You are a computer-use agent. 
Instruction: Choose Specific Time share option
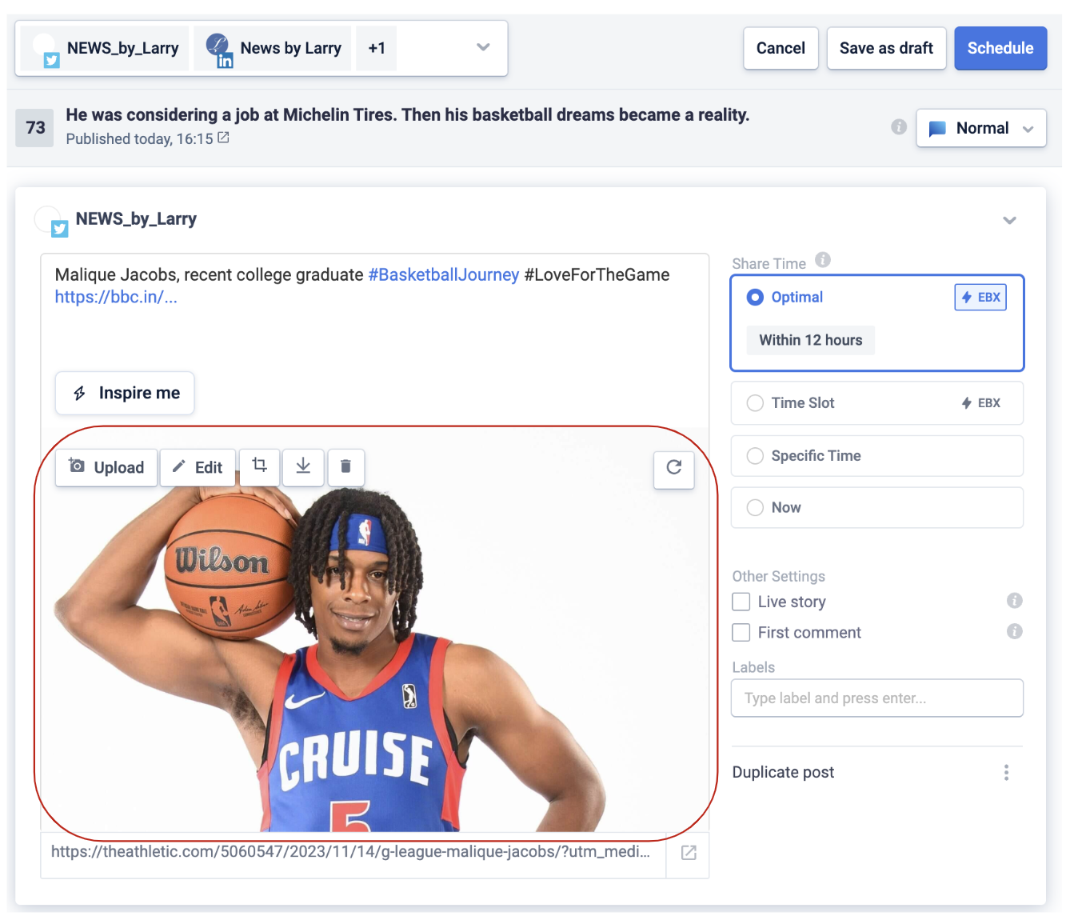coord(755,456)
